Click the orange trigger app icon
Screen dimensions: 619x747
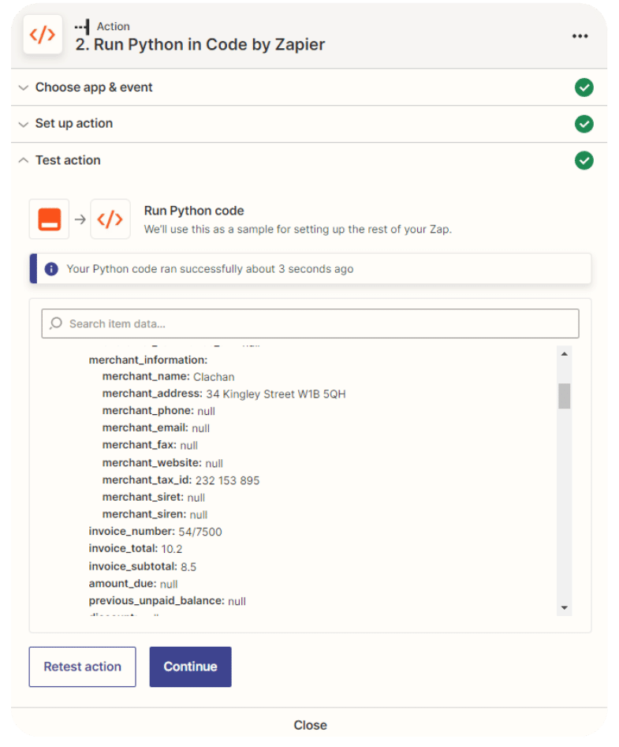pos(49,219)
